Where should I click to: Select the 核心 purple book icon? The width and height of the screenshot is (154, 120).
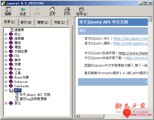(x=11, y=34)
